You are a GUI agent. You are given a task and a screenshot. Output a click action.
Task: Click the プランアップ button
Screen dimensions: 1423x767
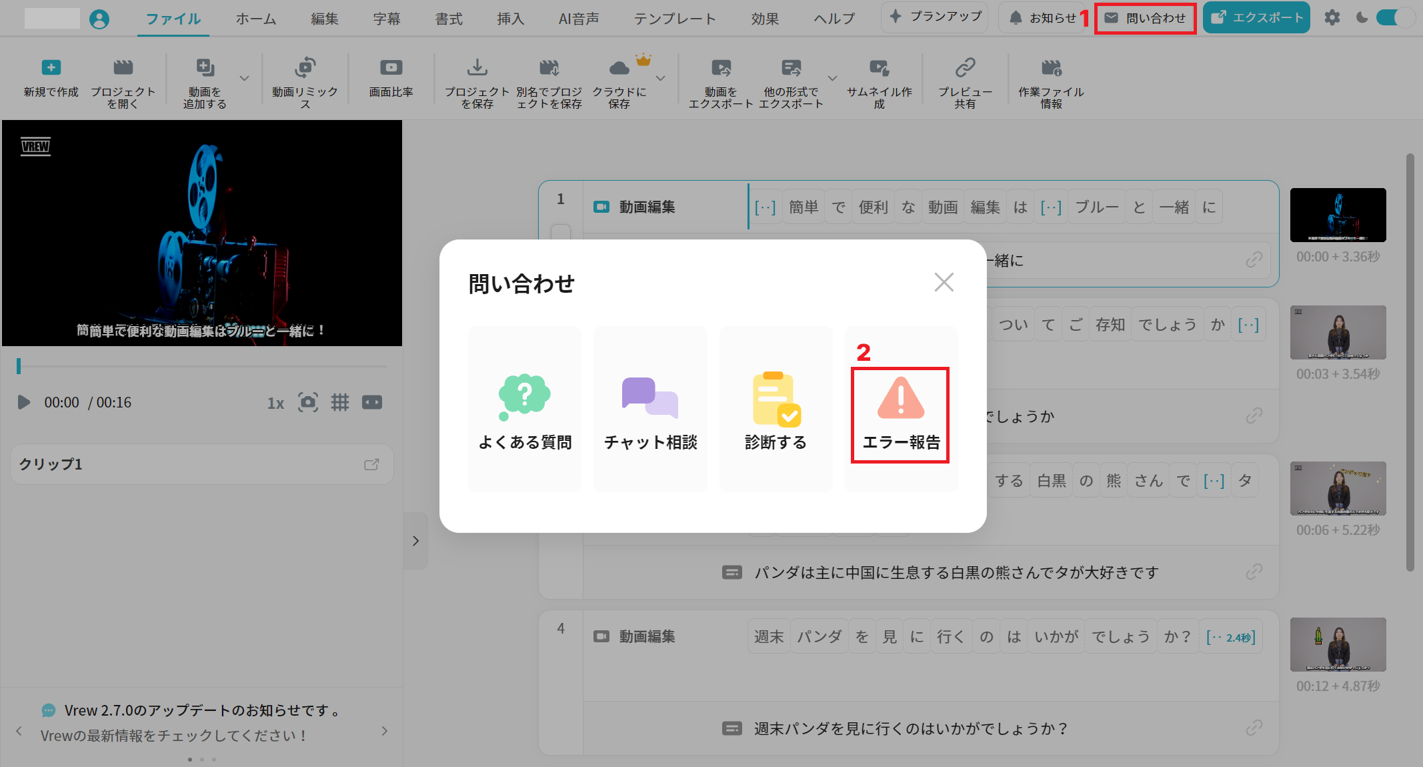936,17
